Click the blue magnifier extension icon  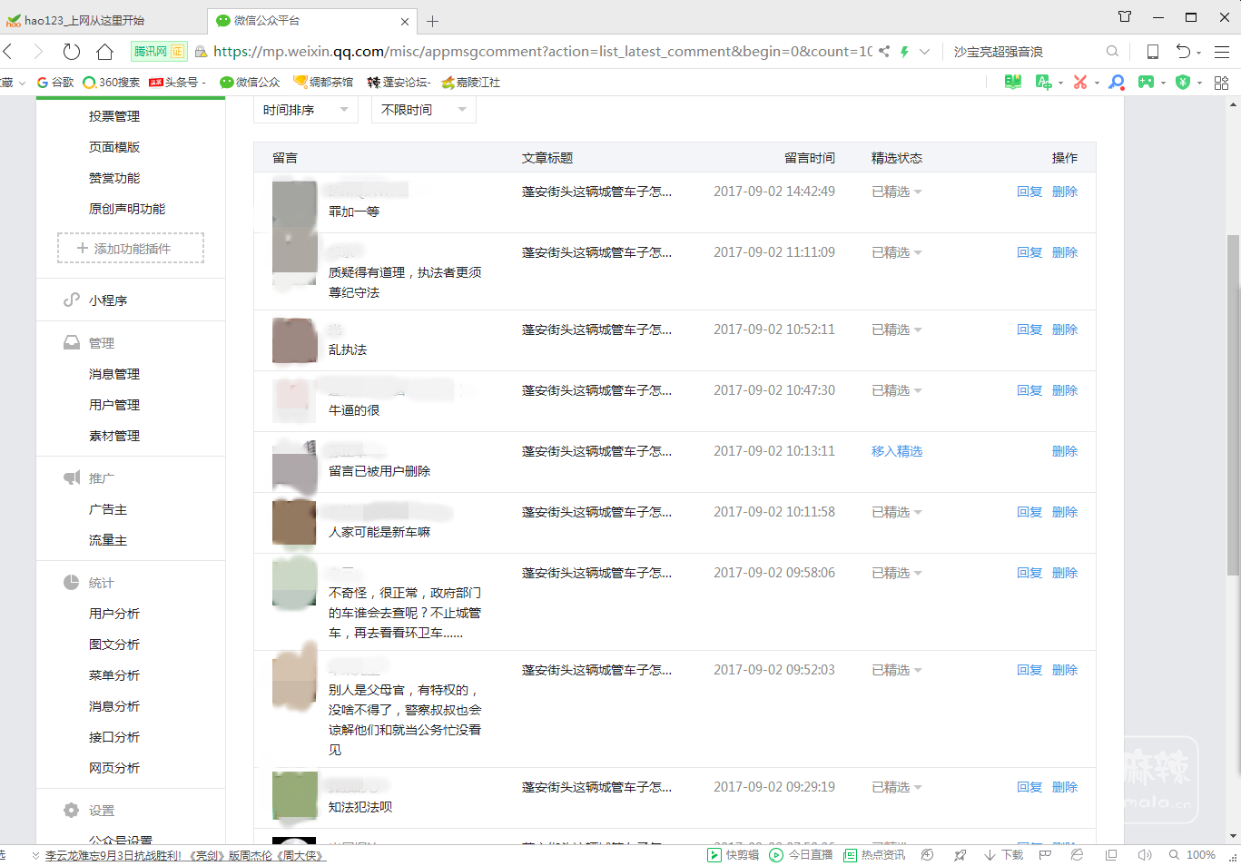1117,82
